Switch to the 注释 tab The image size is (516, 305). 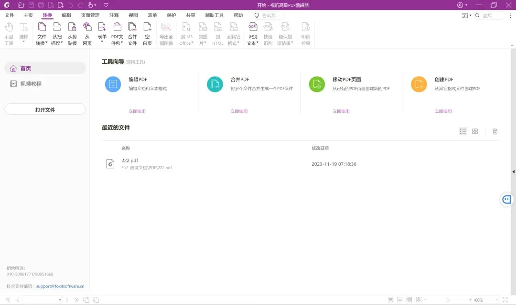pyautogui.click(x=114, y=15)
